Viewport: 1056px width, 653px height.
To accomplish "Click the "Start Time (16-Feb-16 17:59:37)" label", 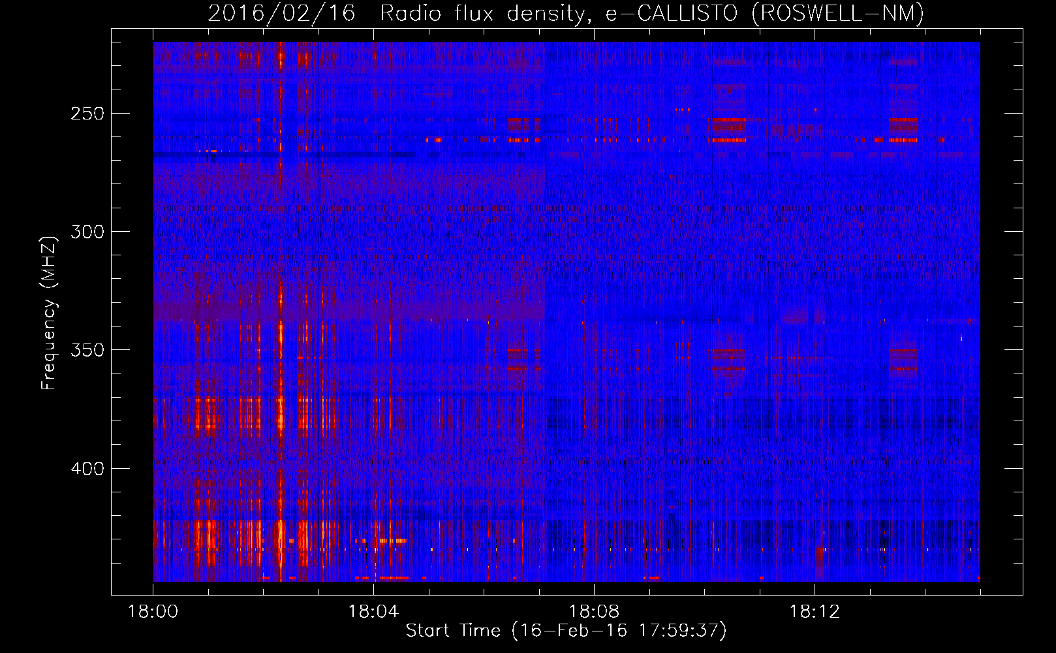I will (x=566, y=631).
